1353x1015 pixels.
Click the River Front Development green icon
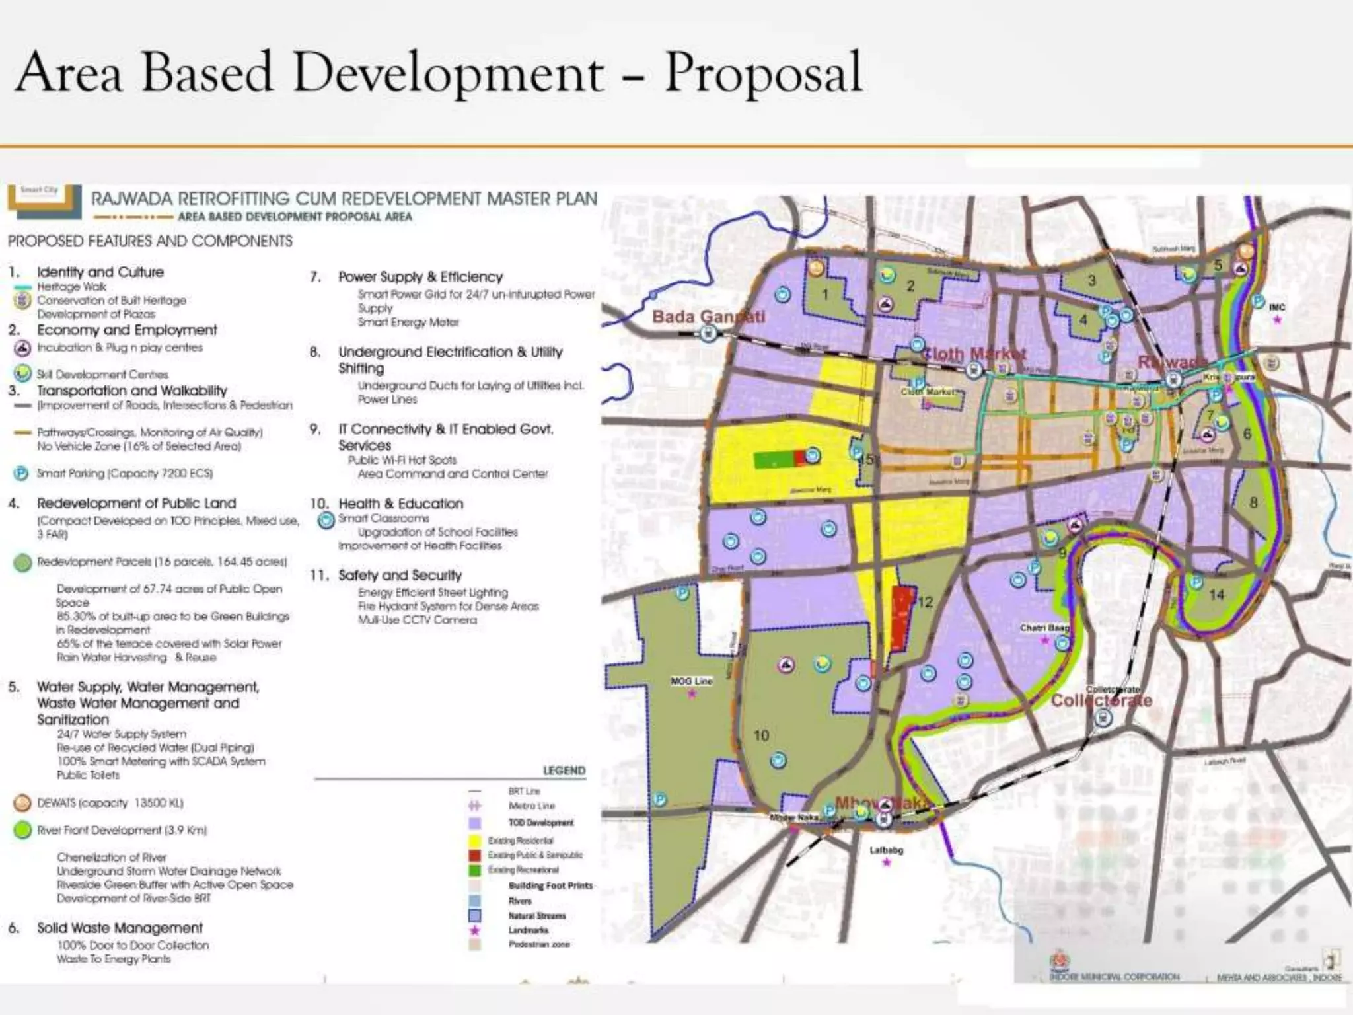(x=22, y=830)
